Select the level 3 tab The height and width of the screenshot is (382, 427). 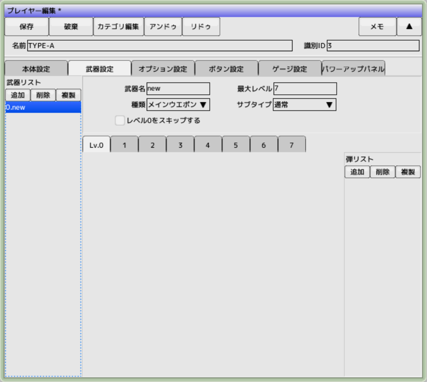tap(180, 145)
